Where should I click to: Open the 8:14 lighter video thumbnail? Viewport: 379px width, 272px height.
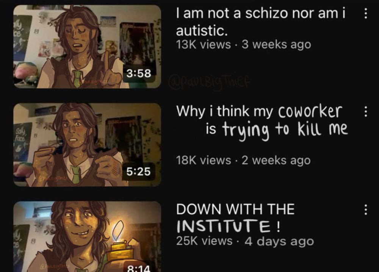pyautogui.click(x=87, y=236)
